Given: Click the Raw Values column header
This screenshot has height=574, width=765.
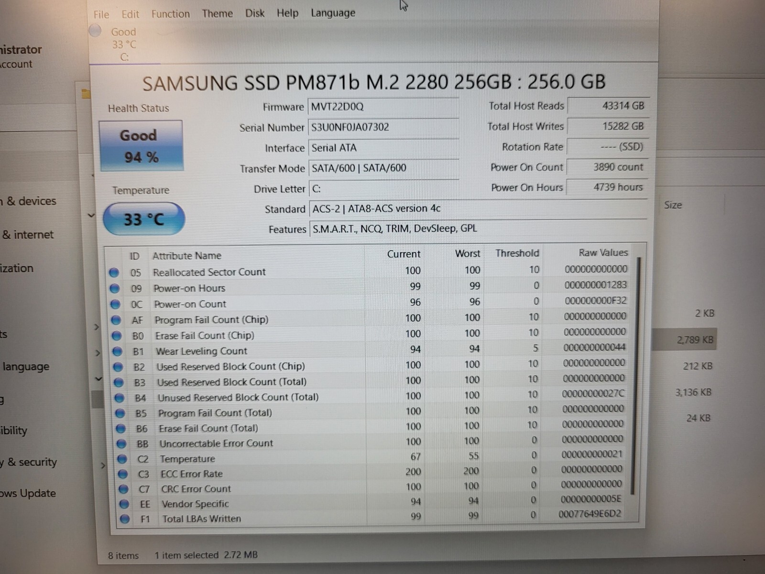Looking at the screenshot, I should tap(603, 253).
